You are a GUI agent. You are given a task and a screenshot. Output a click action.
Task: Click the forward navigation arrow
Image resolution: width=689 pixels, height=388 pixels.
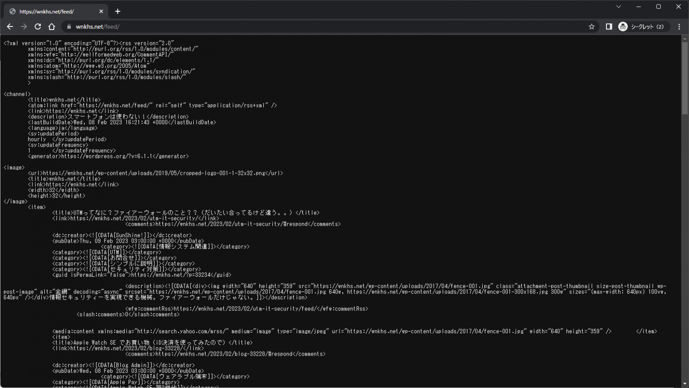point(24,26)
